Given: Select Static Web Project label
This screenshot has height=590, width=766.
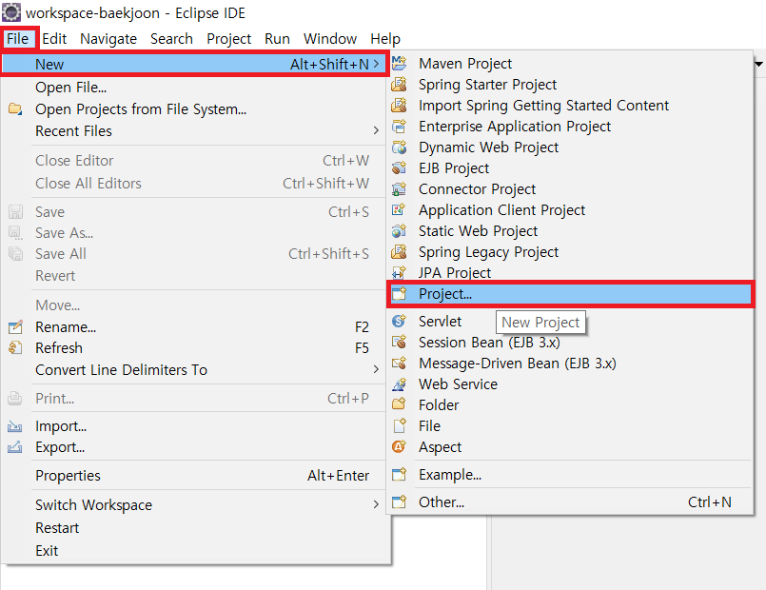Looking at the screenshot, I should point(478,230).
